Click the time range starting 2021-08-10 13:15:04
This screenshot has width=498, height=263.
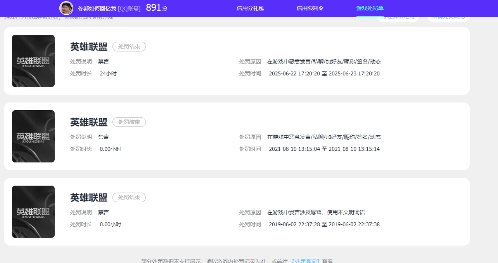pos(324,149)
